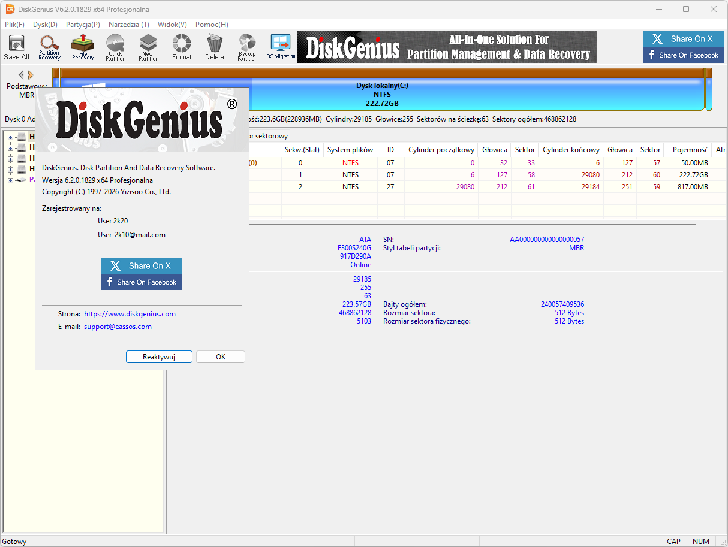Select the 50.00MB partition row capacity
The height and width of the screenshot is (547, 728).
pyautogui.click(x=696, y=163)
